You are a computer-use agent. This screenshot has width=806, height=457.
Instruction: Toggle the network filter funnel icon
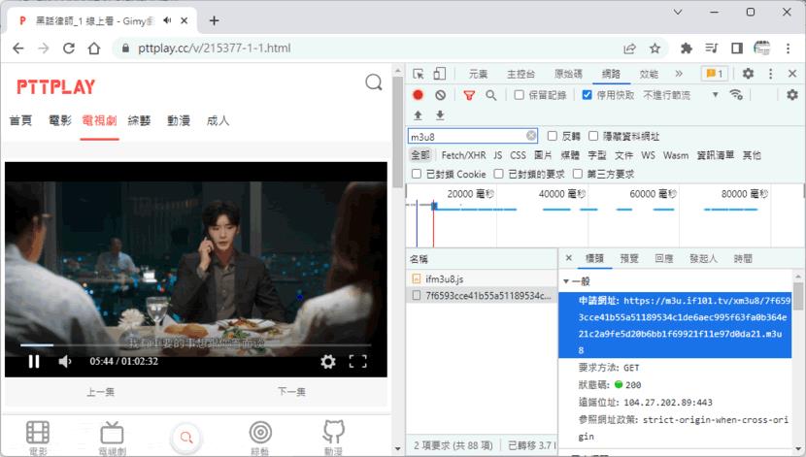click(x=469, y=95)
